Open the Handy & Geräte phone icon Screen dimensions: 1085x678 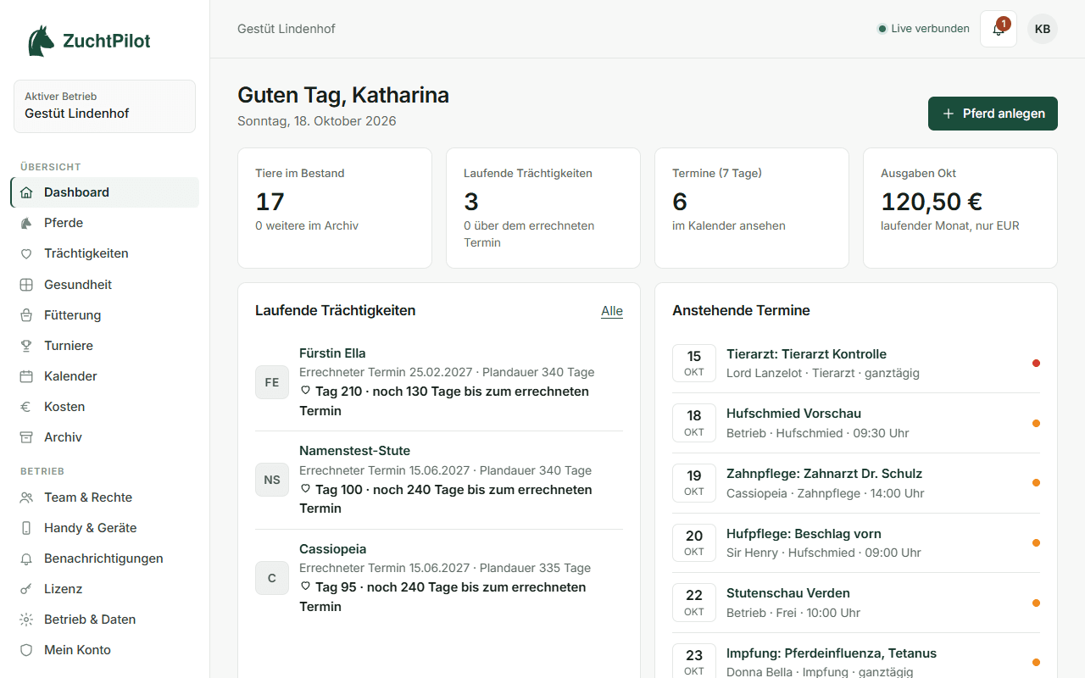pos(26,528)
